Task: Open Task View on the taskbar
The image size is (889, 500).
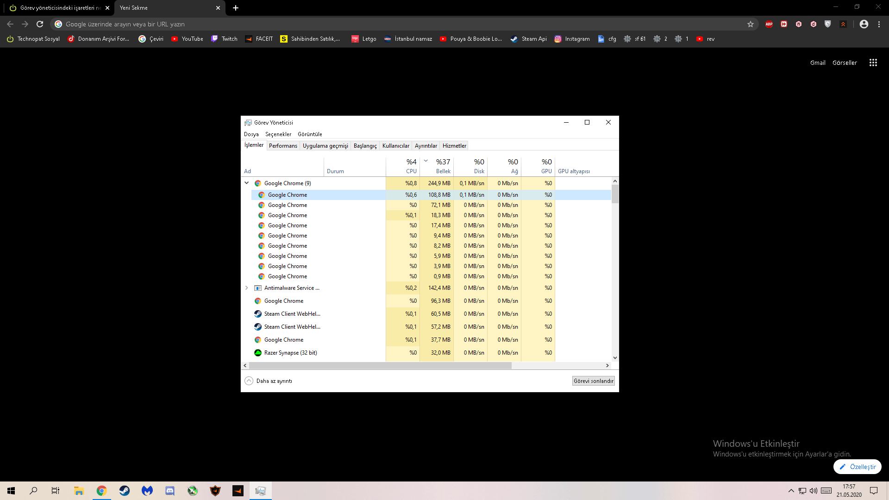Action: point(56,491)
